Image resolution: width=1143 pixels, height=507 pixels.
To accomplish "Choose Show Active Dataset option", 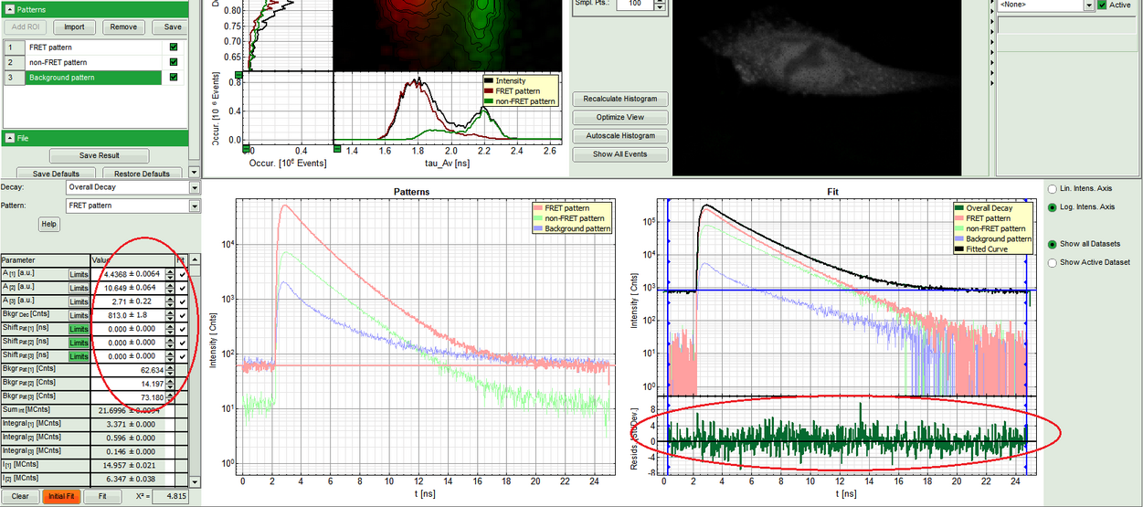I will click(1052, 262).
